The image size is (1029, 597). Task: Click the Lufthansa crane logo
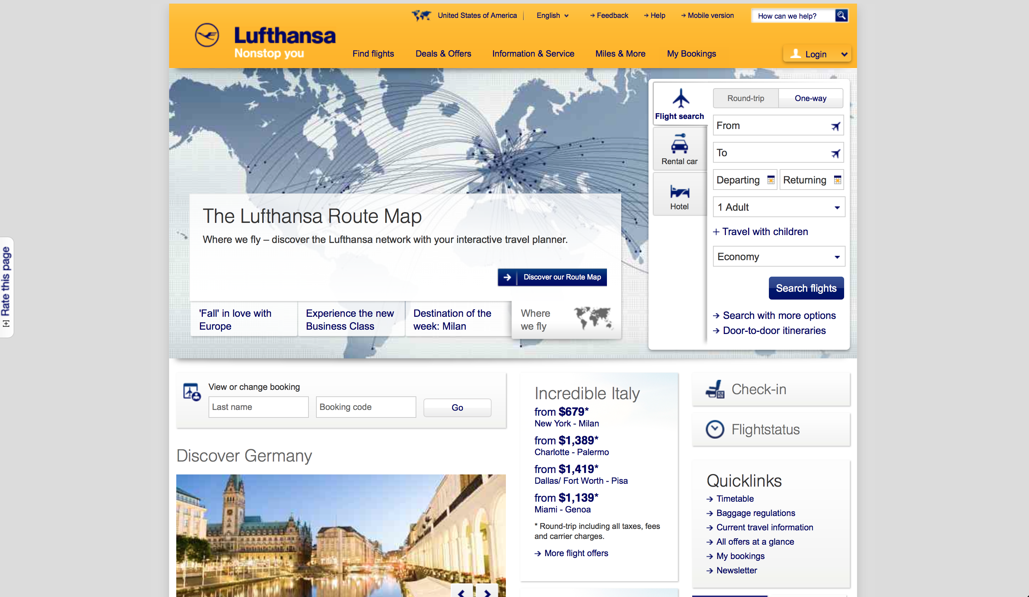click(x=207, y=35)
